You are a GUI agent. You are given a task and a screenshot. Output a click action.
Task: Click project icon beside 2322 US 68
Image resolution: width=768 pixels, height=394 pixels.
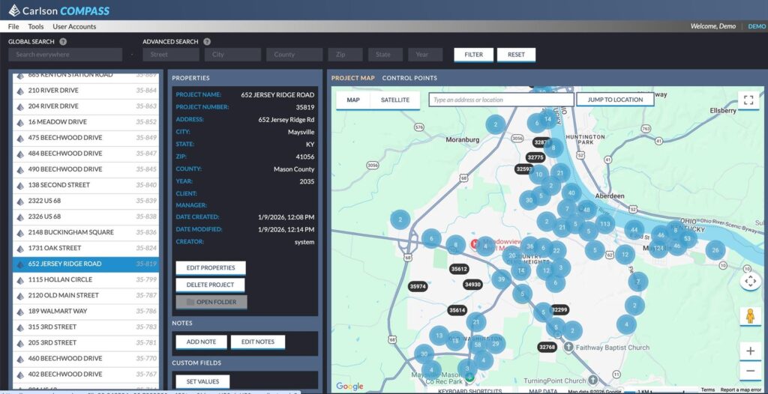click(20, 201)
